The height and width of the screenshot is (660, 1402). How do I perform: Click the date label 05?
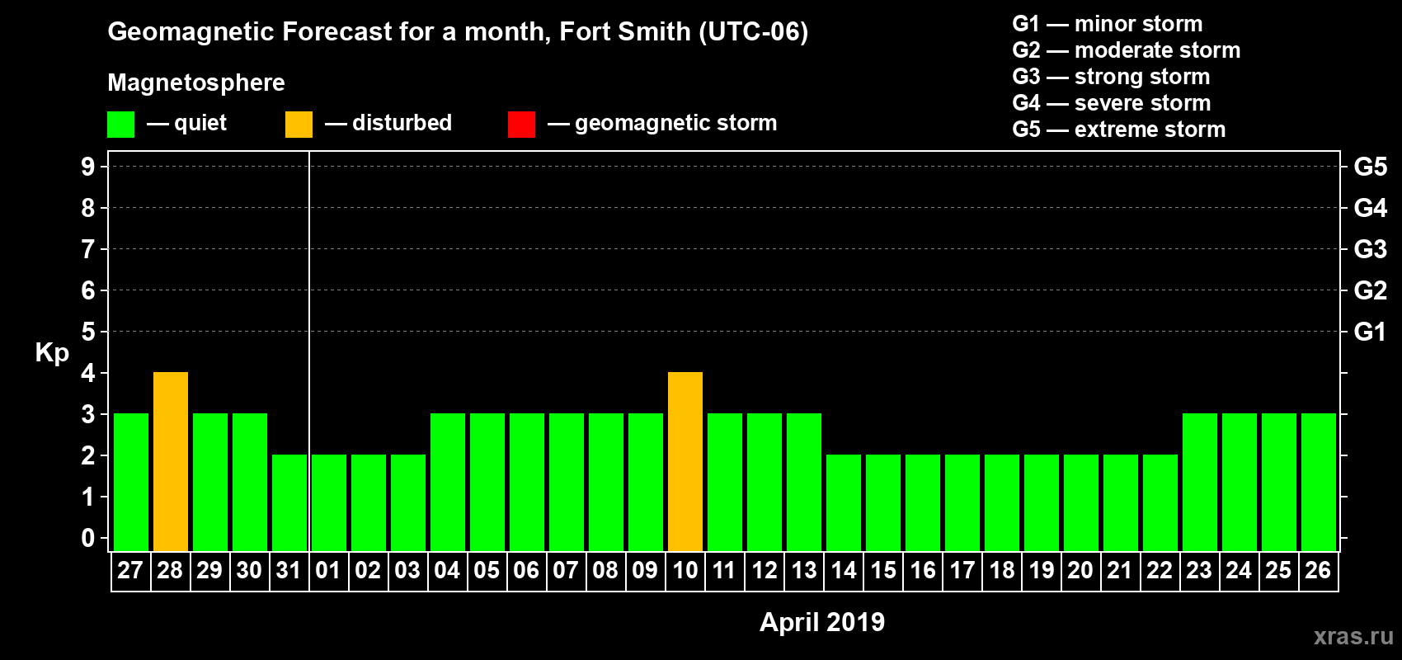[x=487, y=571]
